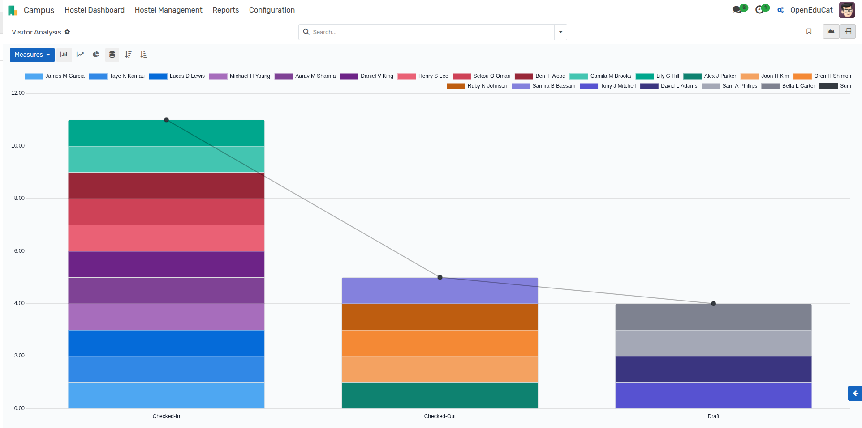Image resolution: width=862 pixels, height=428 pixels.
Task: Click the bookmark favorites icon
Action: [x=809, y=31]
